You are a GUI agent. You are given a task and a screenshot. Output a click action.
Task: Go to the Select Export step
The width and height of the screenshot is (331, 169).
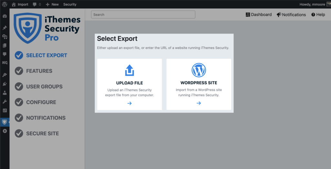[41, 55]
